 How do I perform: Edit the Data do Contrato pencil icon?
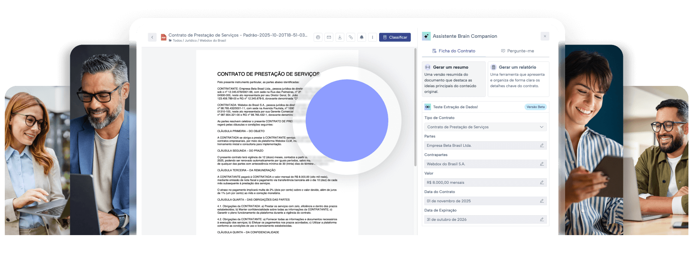click(x=542, y=201)
